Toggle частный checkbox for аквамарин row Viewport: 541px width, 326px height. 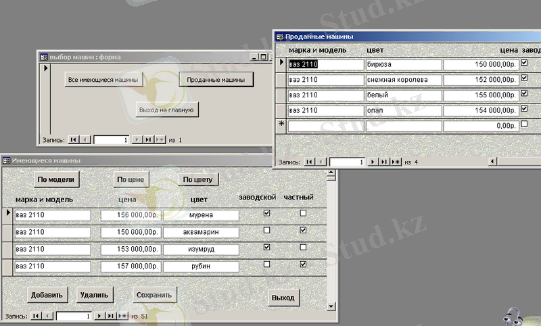coord(303,230)
